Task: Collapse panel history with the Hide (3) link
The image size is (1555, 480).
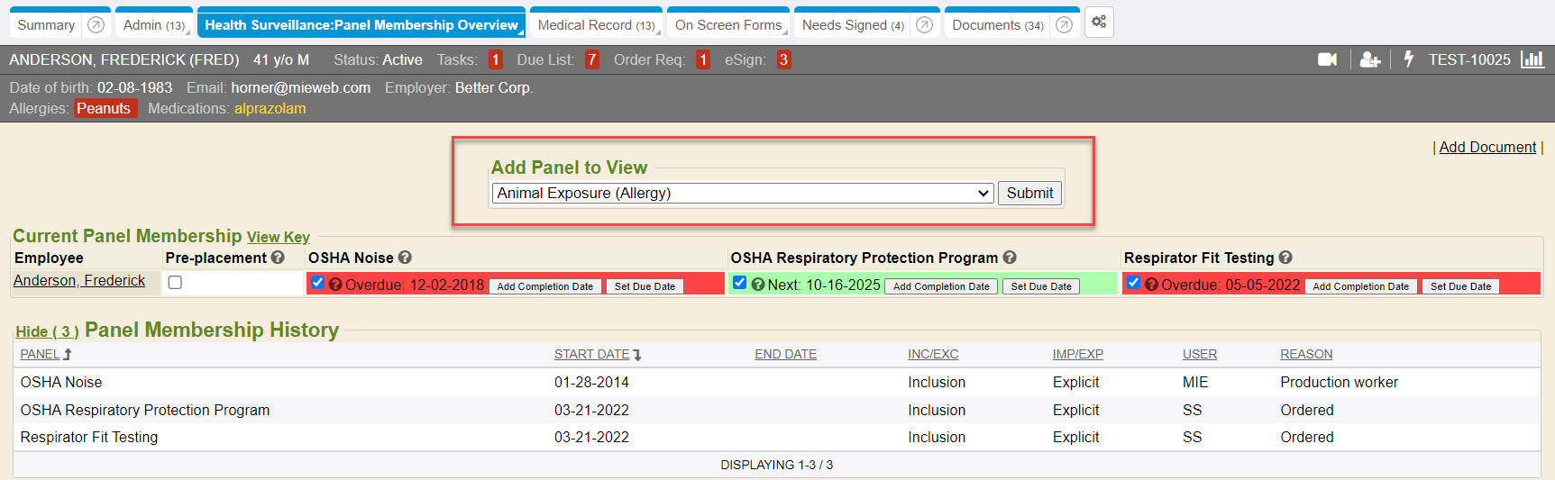Action: (x=47, y=332)
